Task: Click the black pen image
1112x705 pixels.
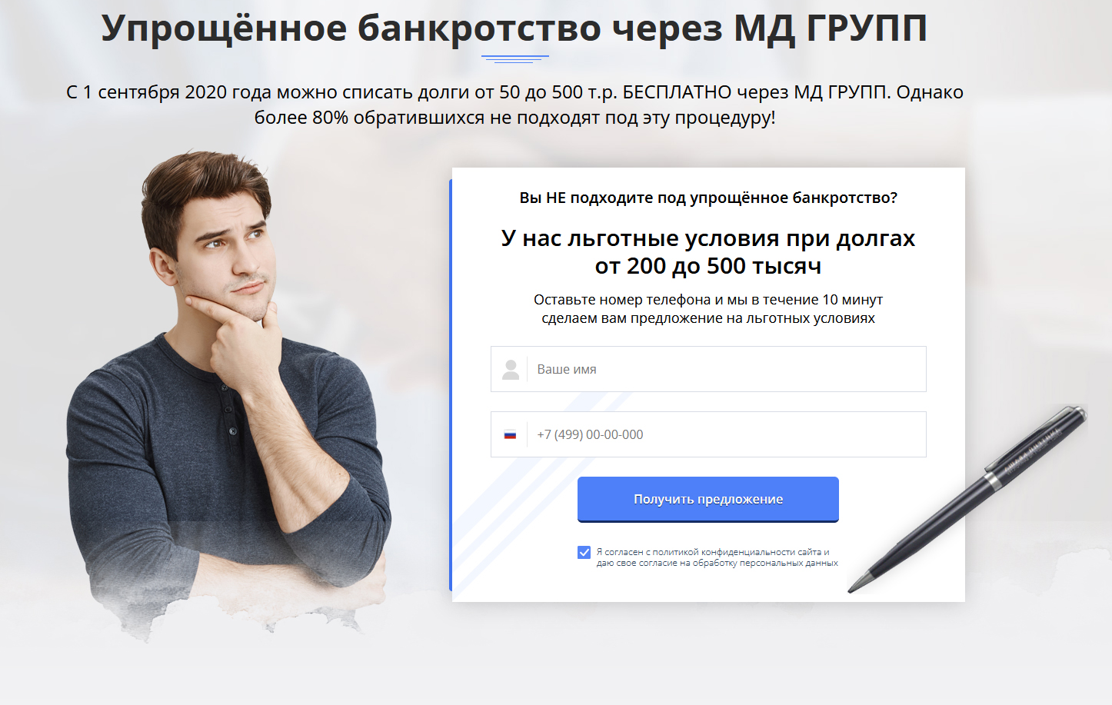Action: tap(969, 498)
